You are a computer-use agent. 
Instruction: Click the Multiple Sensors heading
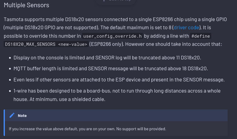tap(26, 5)
